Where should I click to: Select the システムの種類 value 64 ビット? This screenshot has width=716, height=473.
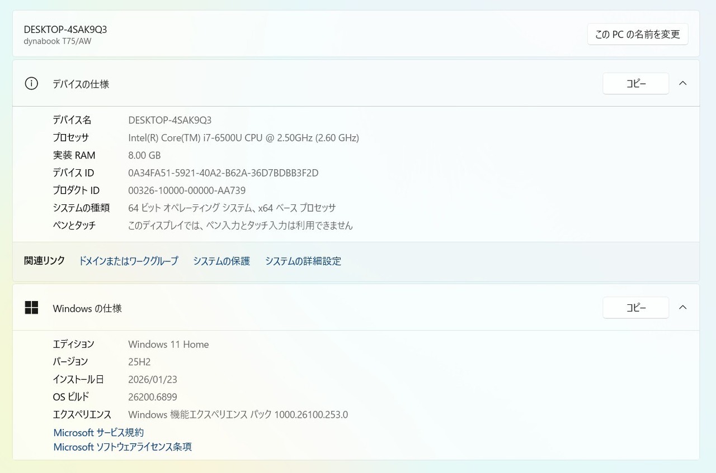point(232,208)
